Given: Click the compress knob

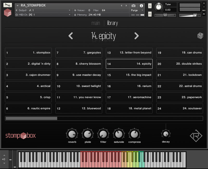Looking at the screenshot, I should click(134, 134).
